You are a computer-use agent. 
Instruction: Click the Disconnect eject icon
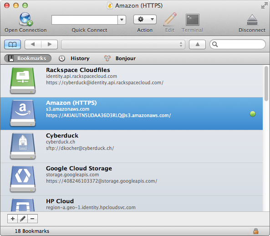click(252, 20)
